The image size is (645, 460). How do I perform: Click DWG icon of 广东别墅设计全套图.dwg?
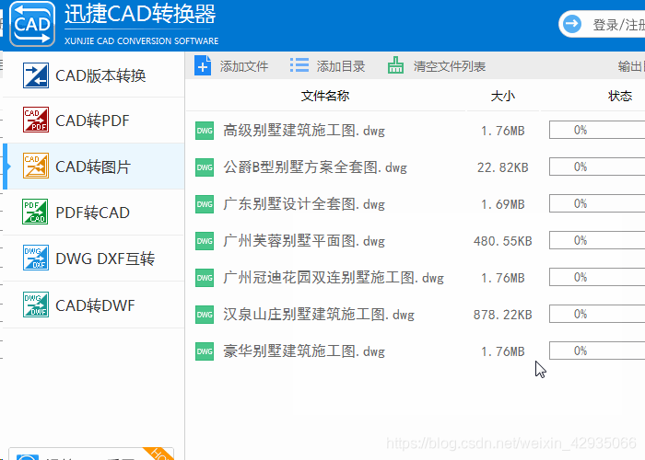205,204
